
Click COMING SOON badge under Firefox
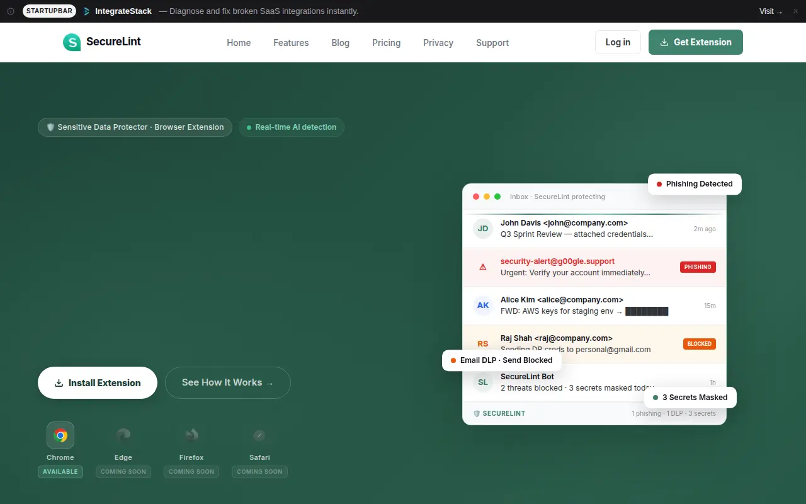point(191,472)
